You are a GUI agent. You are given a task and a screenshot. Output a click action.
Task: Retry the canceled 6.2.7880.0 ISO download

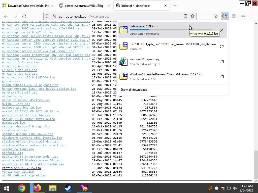[x=222, y=46]
